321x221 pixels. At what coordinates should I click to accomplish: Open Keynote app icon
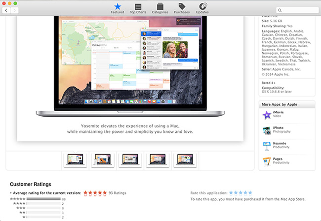tap(267, 146)
